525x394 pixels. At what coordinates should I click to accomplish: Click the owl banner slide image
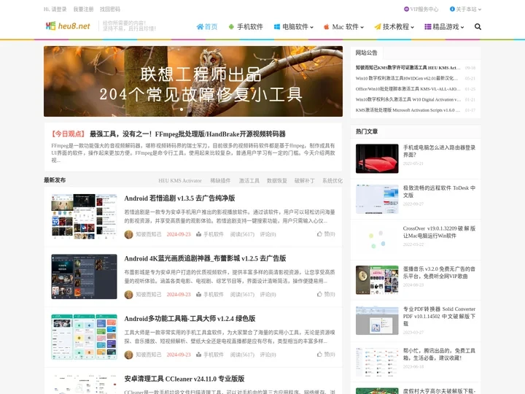(193, 82)
